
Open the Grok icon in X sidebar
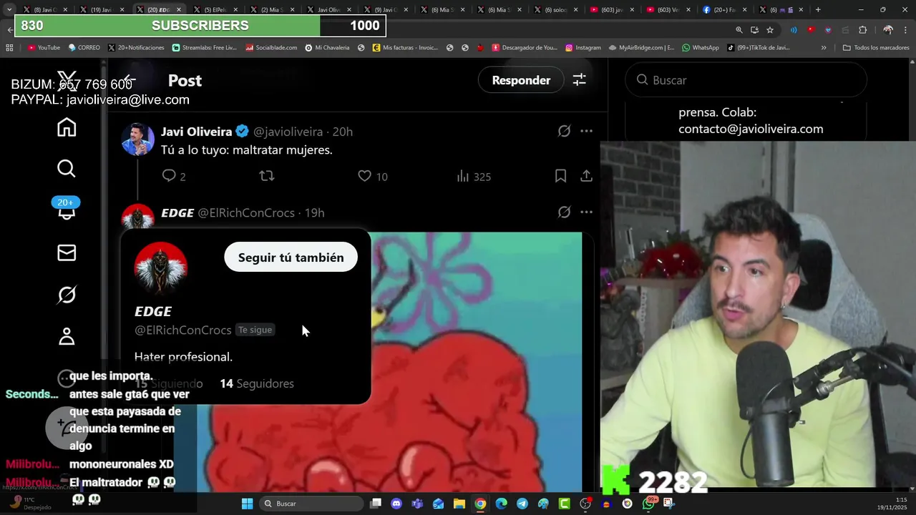[x=67, y=295]
